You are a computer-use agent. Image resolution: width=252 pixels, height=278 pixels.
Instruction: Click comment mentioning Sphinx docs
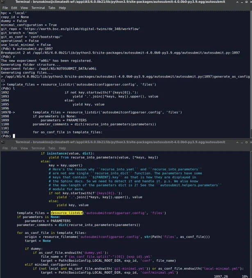123,181
